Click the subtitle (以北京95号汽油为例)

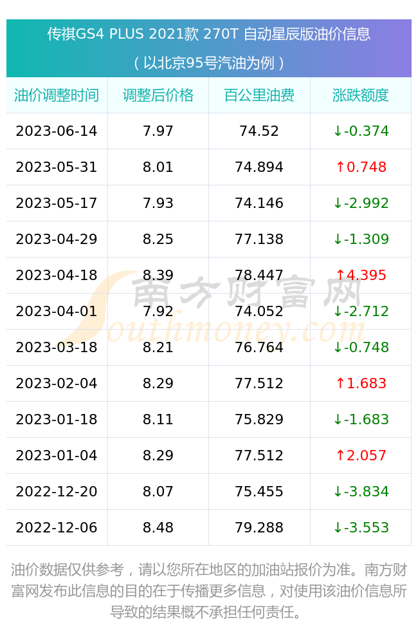[209, 63]
